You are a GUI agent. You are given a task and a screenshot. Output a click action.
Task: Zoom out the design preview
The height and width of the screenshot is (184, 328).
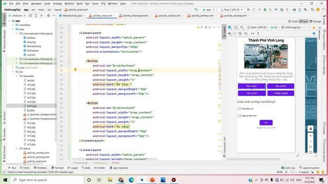[311, 142]
